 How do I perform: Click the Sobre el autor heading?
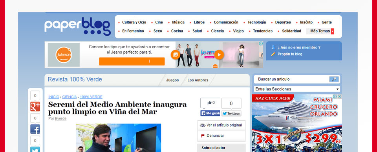pos(214,148)
